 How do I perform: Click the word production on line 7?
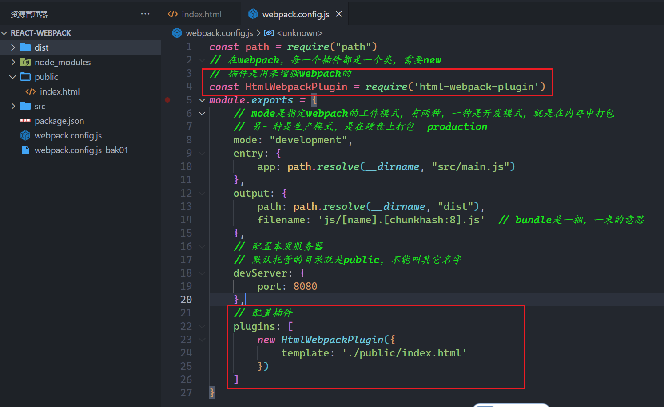[x=457, y=126]
